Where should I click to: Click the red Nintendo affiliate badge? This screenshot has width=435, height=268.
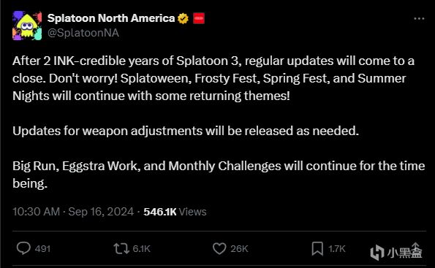click(199, 18)
